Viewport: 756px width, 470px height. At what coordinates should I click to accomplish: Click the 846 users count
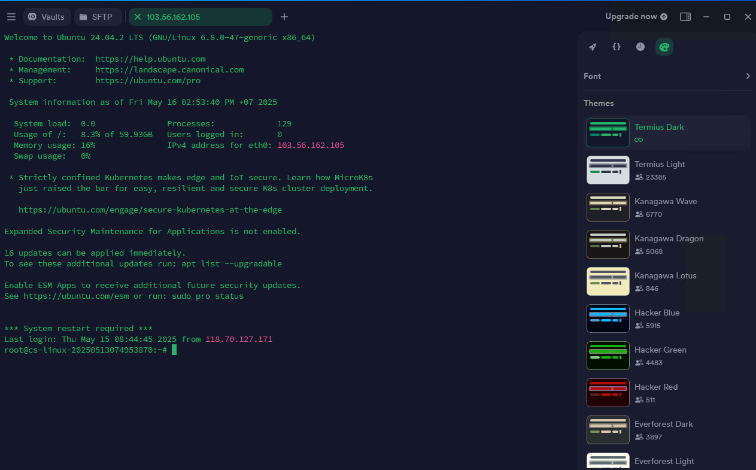(652, 289)
